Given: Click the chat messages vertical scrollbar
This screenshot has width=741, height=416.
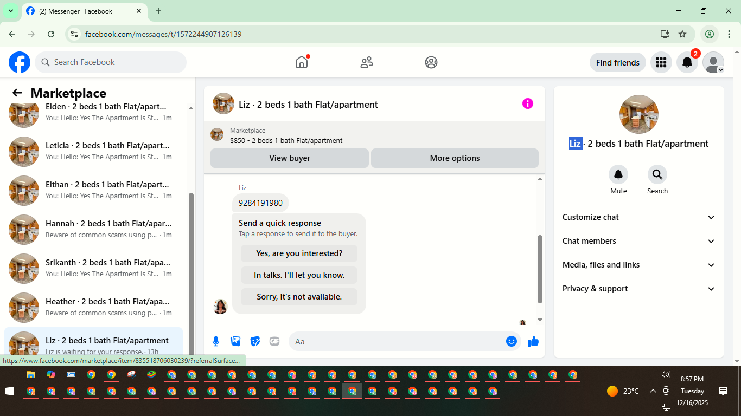Looking at the screenshot, I should pos(540,269).
